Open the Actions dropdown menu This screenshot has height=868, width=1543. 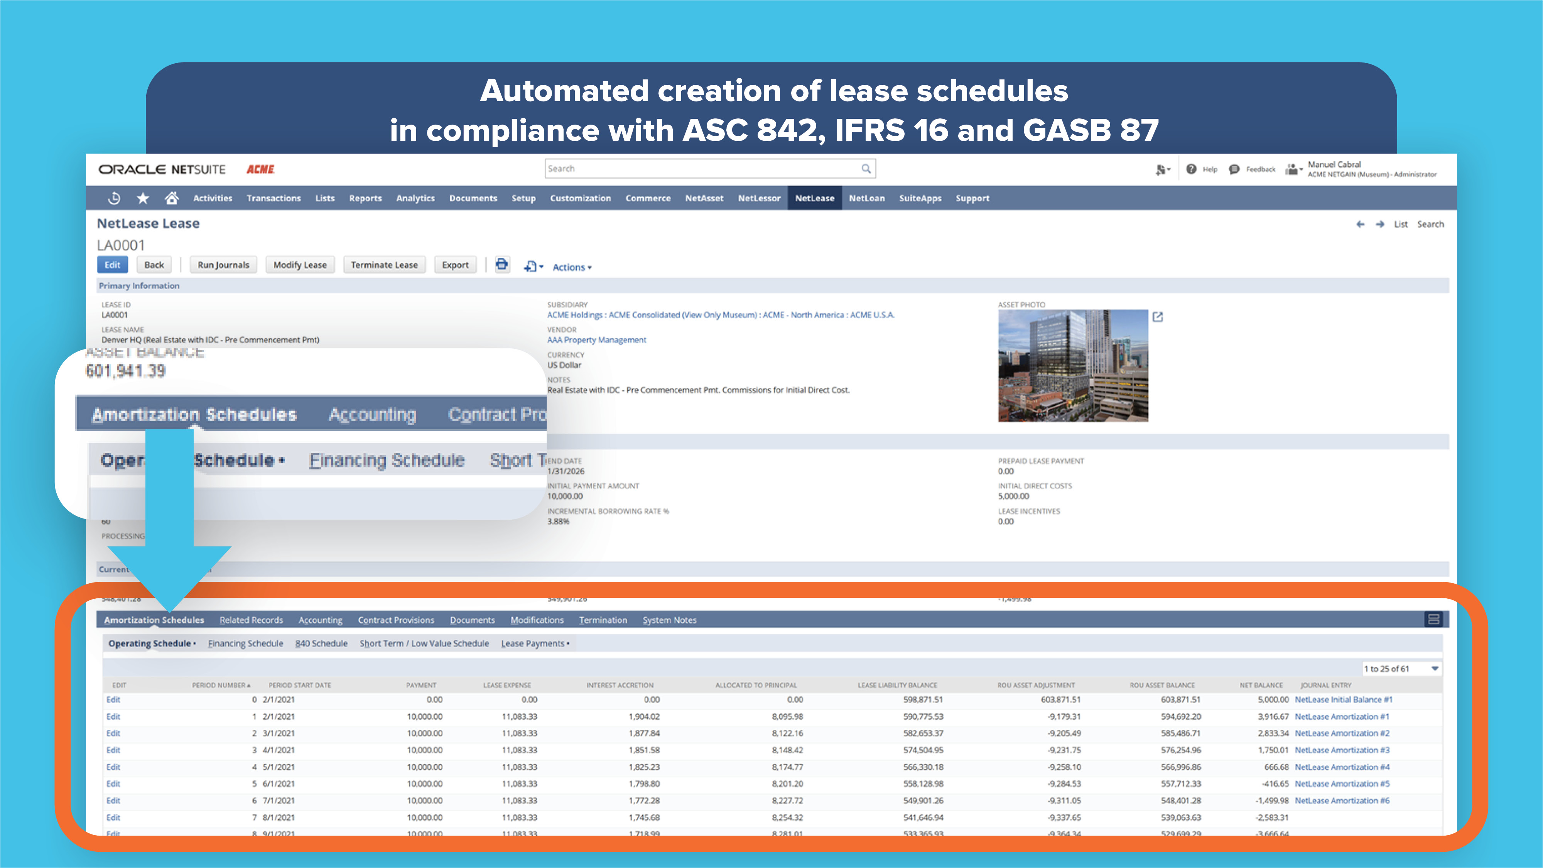coord(570,267)
